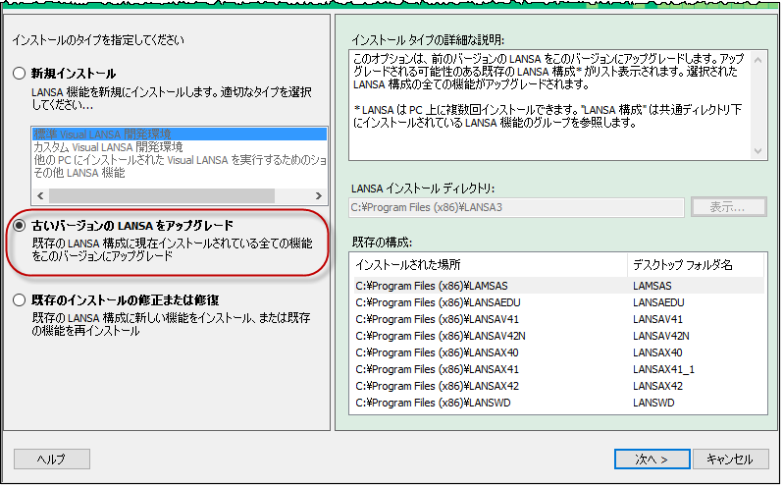Click LANSWD desktop folder name cell
This screenshot has width=783, height=487.
653,403
